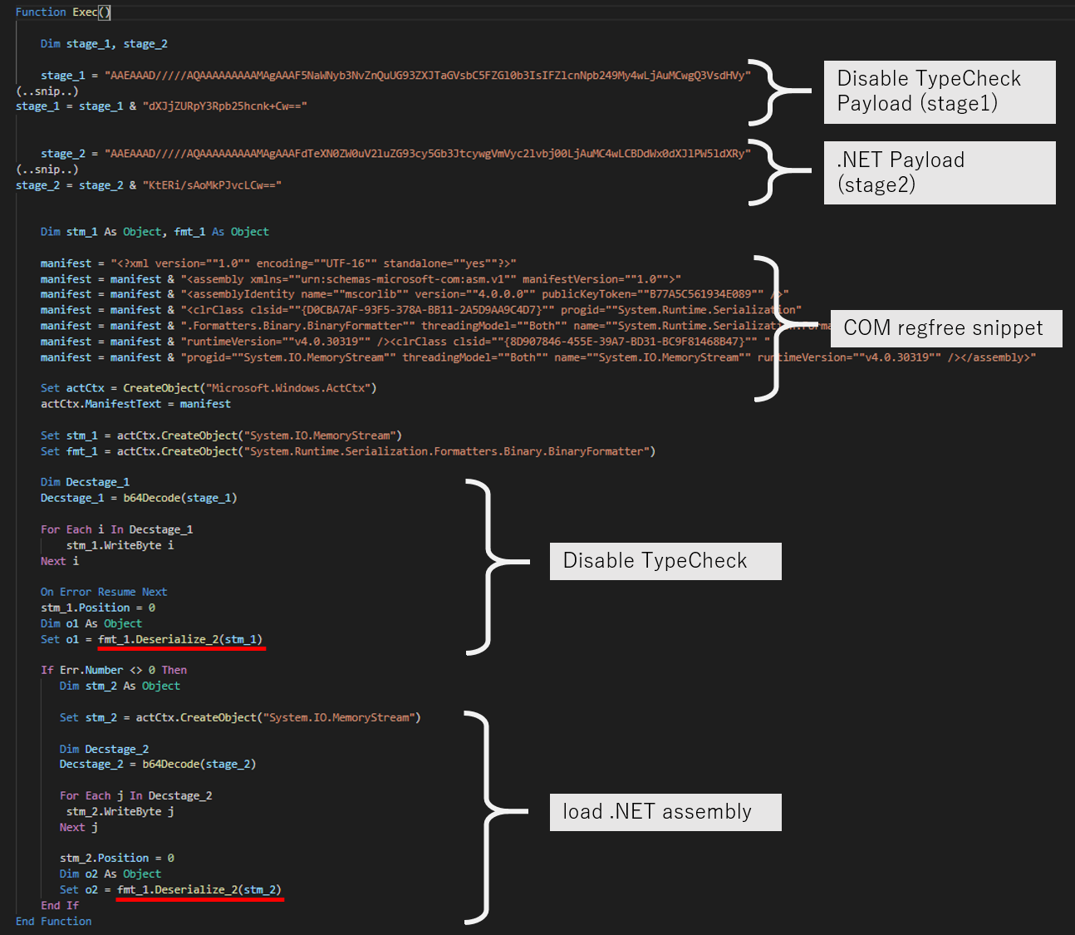The width and height of the screenshot is (1075, 935).
Task: Click the manifest line with "<?xml version"
Action: point(278,263)
